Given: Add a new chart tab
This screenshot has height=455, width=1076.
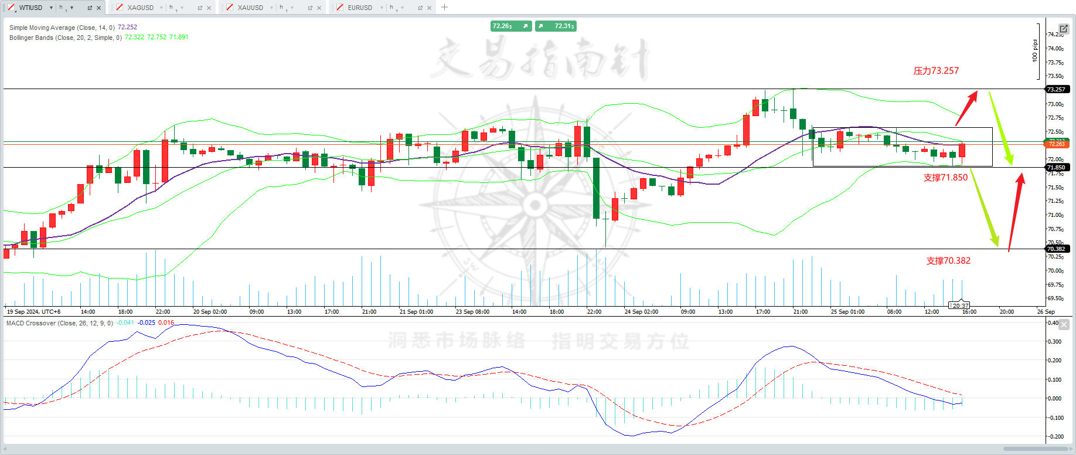Looking at the screenshot, I should tap(444, 7).
